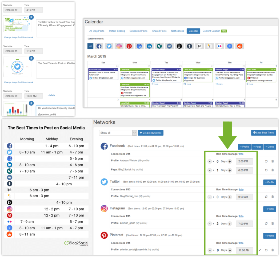
Task: Delete image of 15 Killer Tactics post
Action: tap(31, 17)
